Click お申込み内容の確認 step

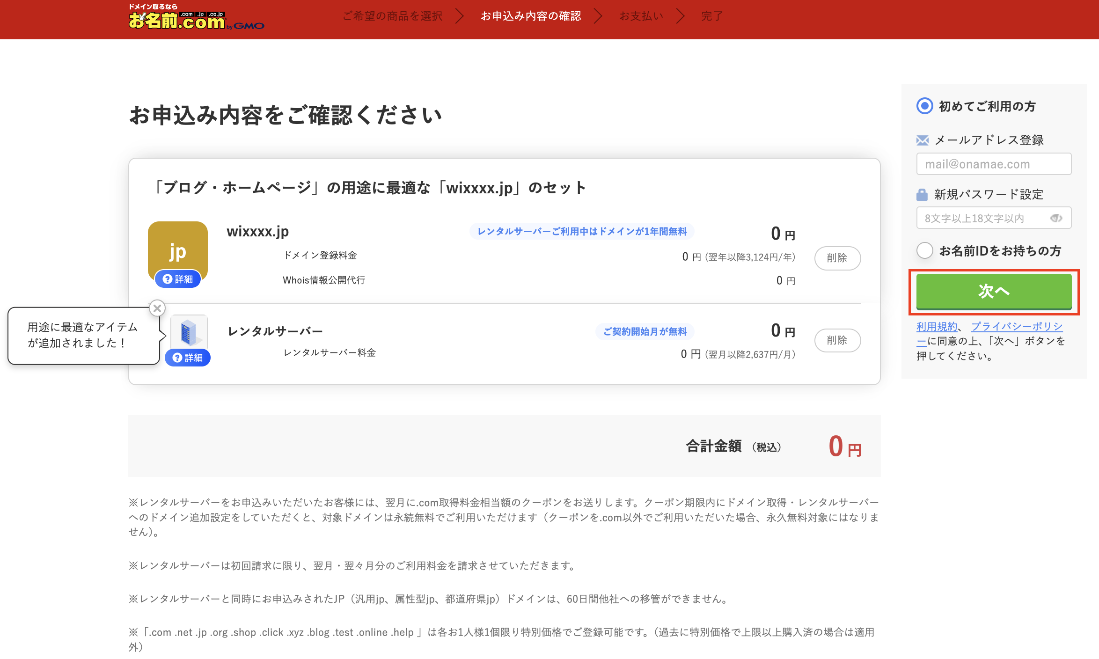click(x=531, y=16)
